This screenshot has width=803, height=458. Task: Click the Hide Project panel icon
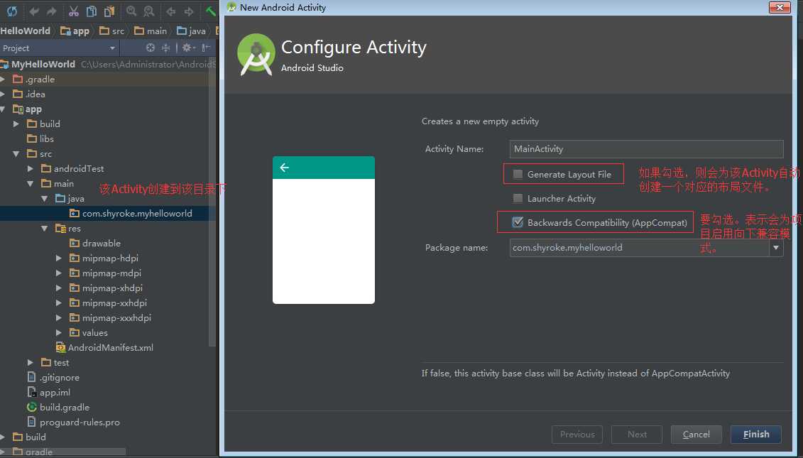coord(206,48)
